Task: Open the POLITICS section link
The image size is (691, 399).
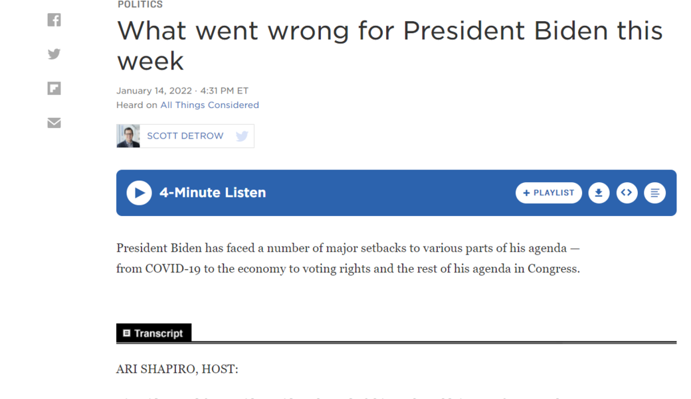Action: tap(140, 5)
